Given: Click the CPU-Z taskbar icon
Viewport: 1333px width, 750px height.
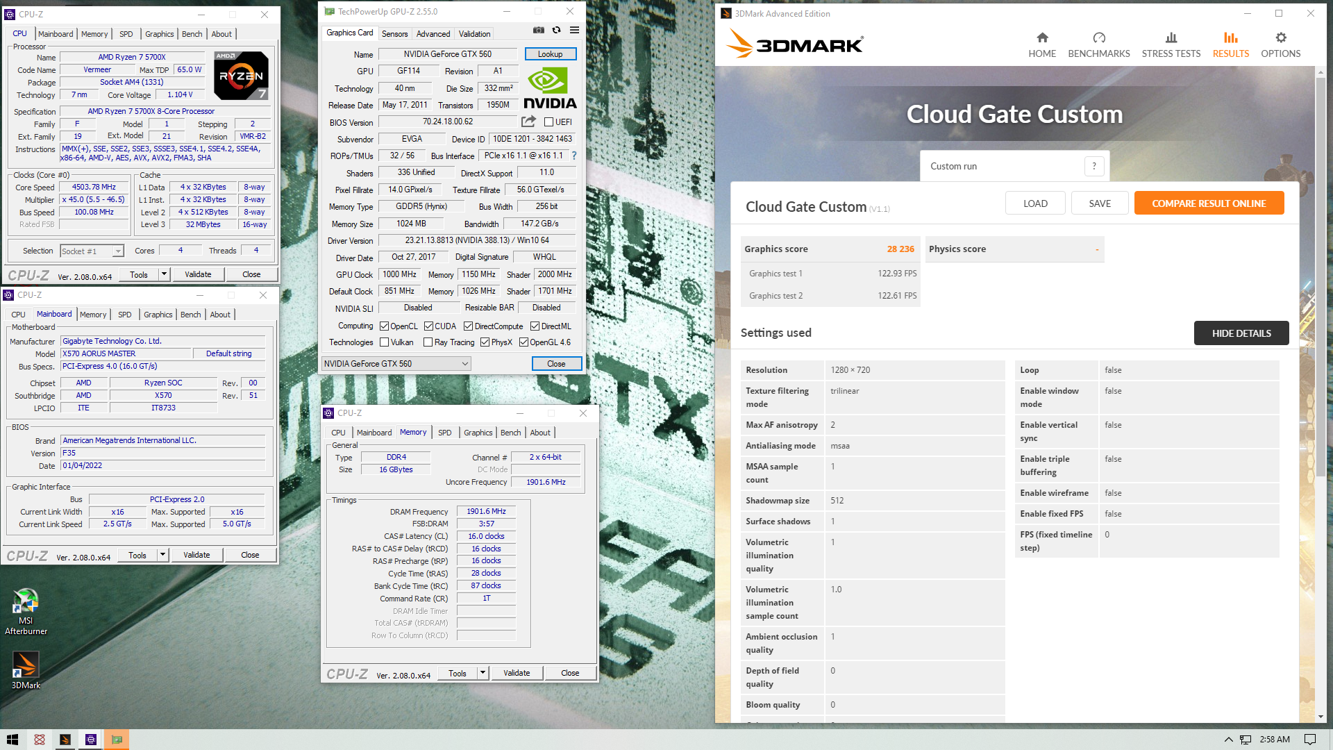Looking at the screenshot, I should [x=91, y=740].
